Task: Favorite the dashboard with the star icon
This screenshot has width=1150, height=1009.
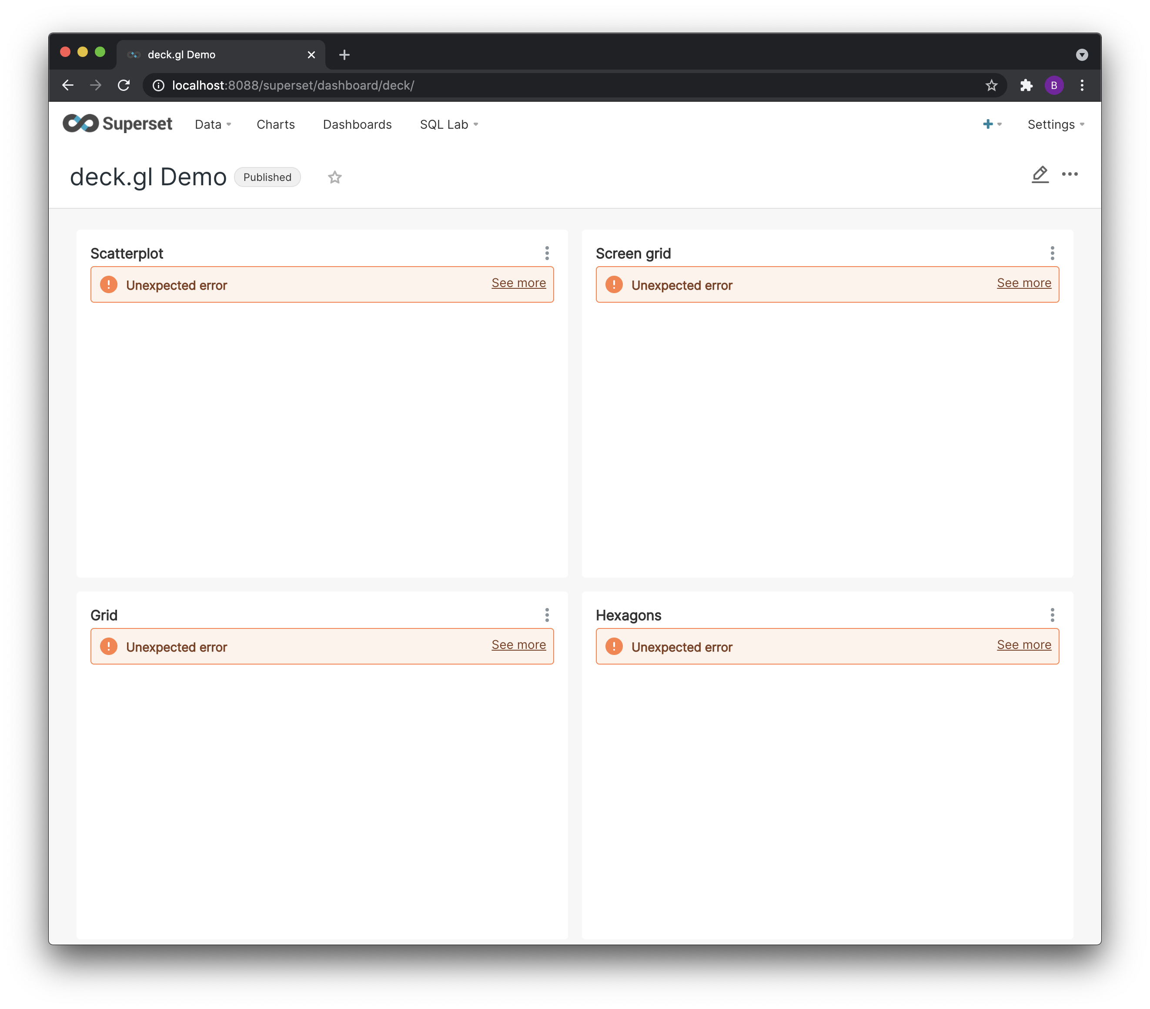Action: (335, 177)
